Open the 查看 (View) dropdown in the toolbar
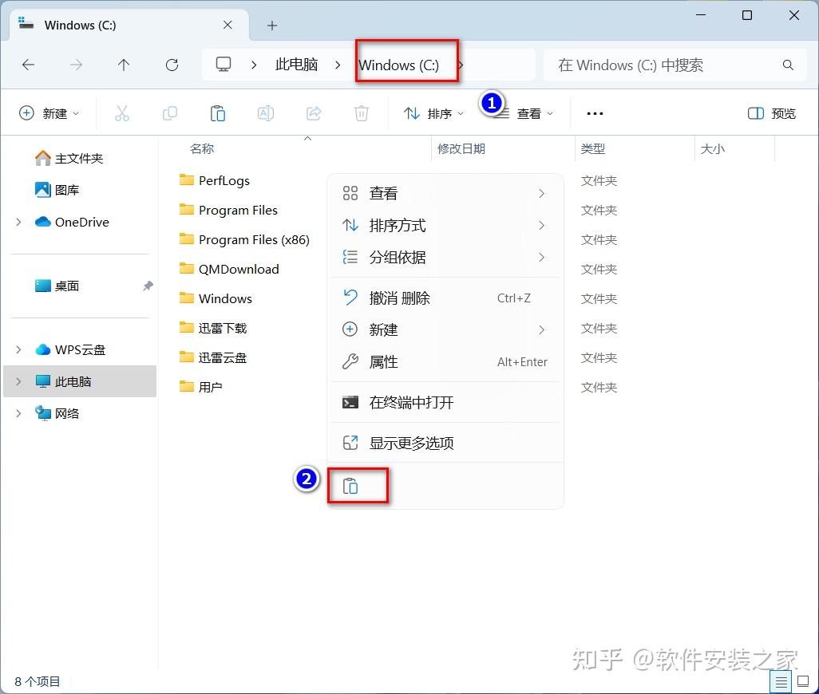The height and width of the screenshot is (694, 819). point(529,113)
